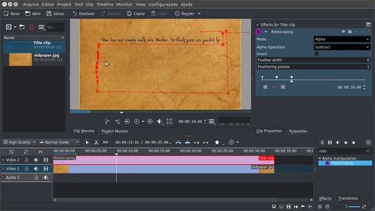This screenshot has height=211, width=375.
Task: Open add clip dropdown arrow in bin
Action: pyautogui.click(x=15, y=28)
